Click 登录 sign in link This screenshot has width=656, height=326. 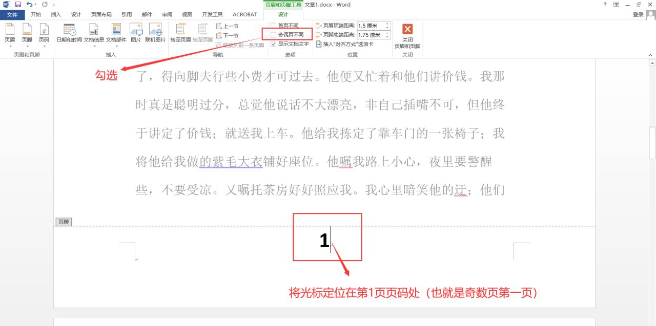tap(638, 15)
